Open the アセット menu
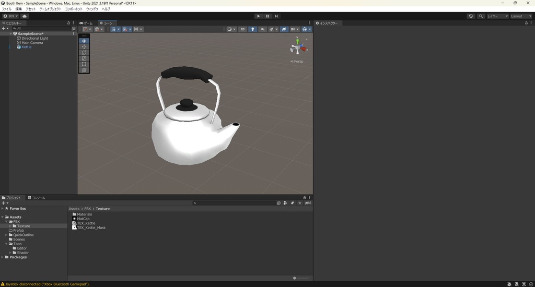 pyautogui.click(x=31, y=9)
